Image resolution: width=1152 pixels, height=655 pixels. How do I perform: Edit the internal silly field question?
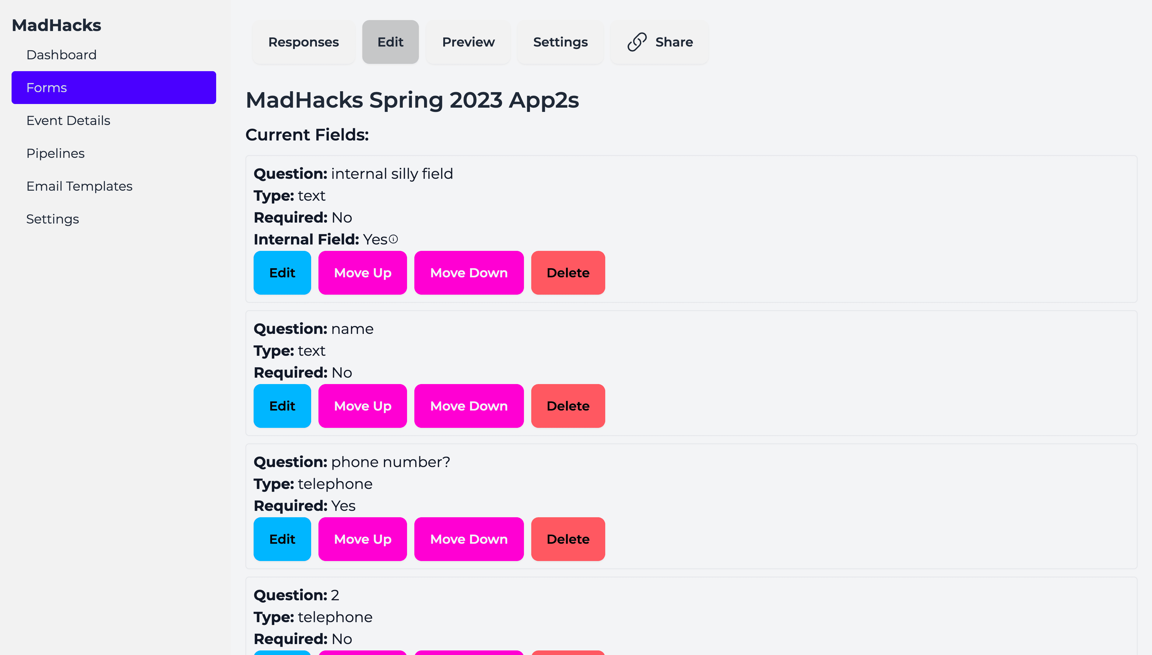pyautogui.click(x=283, y=273)
